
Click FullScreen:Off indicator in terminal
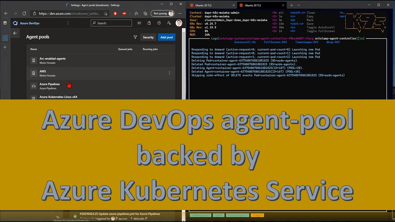pyautogui.click(x=276, y=42)
